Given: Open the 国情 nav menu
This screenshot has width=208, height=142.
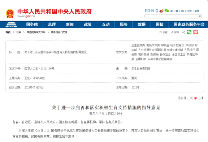Looking at the screenshot, I should pos(160,25).
